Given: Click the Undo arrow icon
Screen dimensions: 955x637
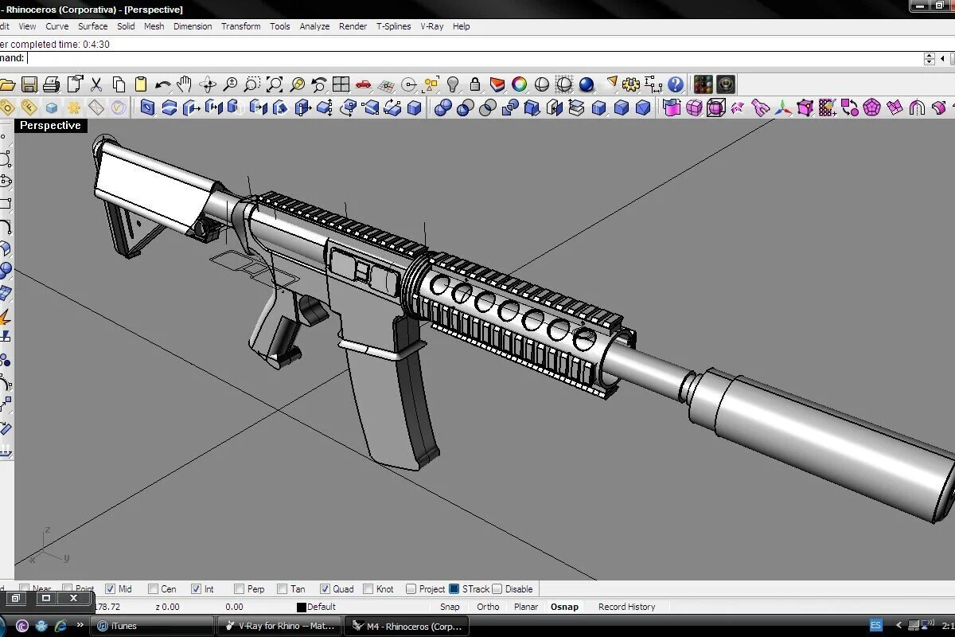Looking at the screenshot, I should click(x=163, y=84).
